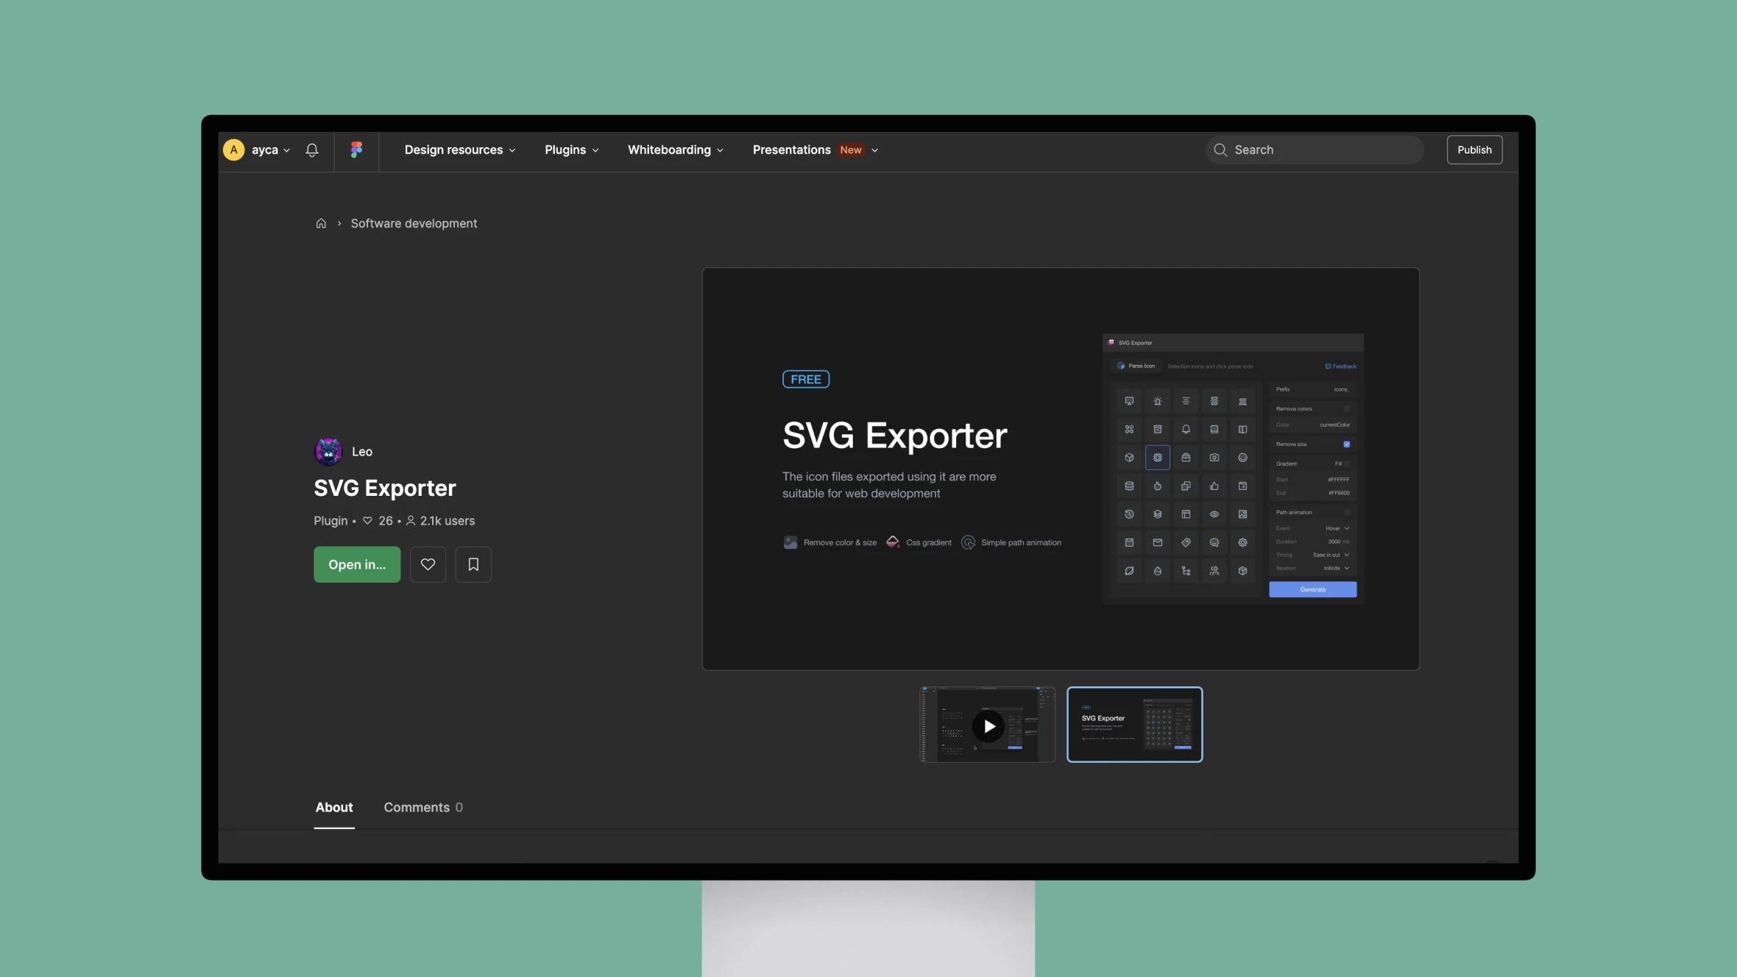Expand the Plugins dropdown menu

(571, 149)
